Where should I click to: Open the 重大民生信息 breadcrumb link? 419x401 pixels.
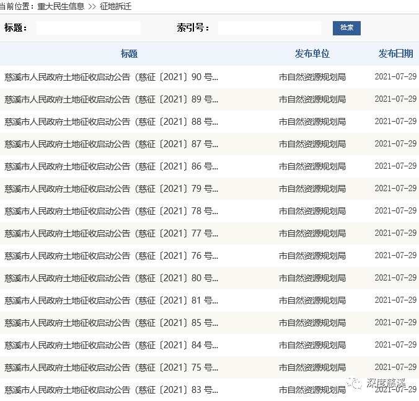tap(61, 6)
